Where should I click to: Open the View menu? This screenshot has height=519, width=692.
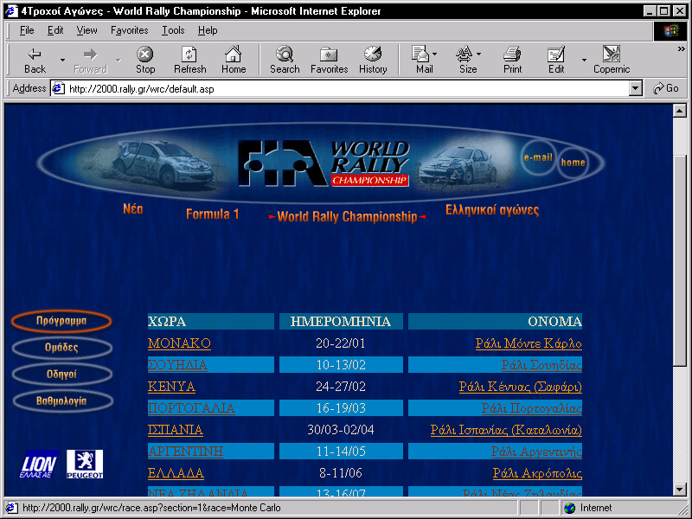coord(86,30)
